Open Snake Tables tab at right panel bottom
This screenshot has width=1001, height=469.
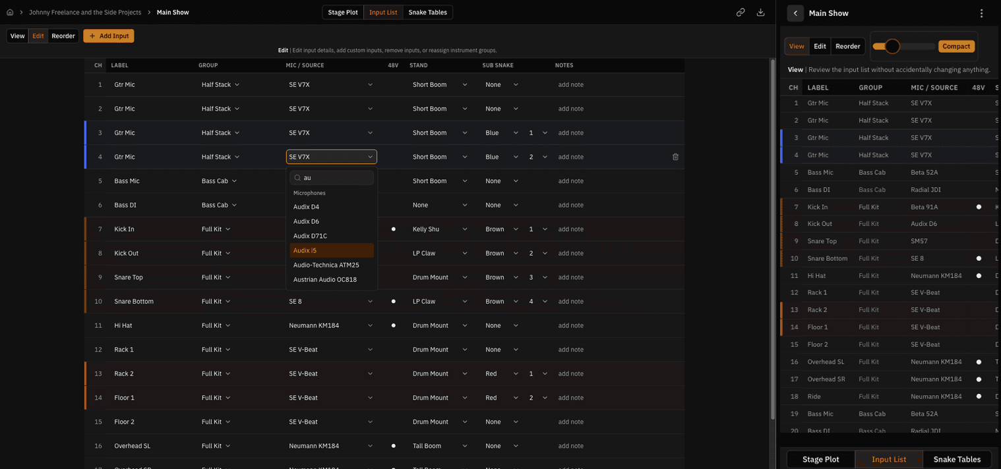tap(957, 459)
